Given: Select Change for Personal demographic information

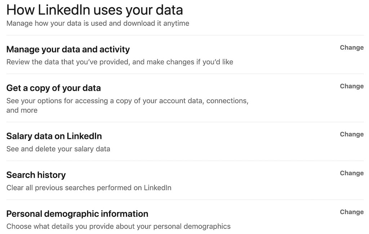Looking at the screenshot, I should click(x=351, y=212).
